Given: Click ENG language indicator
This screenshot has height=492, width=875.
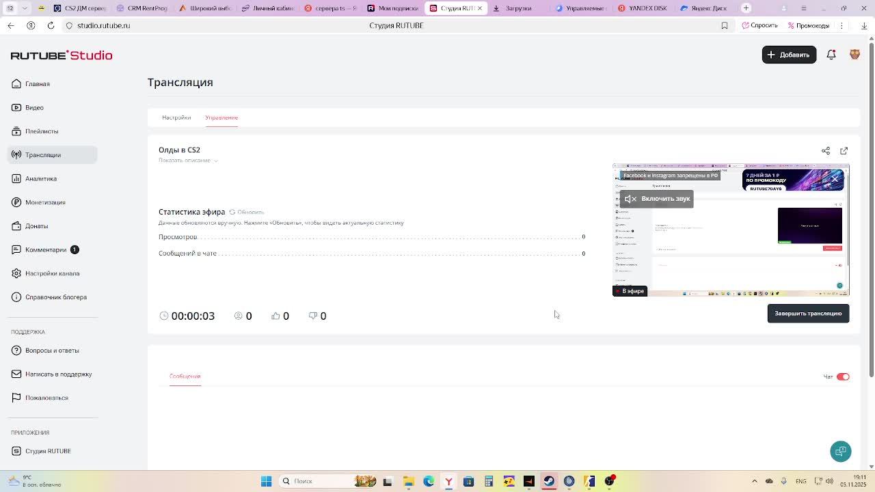Looking at the screenshot, I should 800,481.
